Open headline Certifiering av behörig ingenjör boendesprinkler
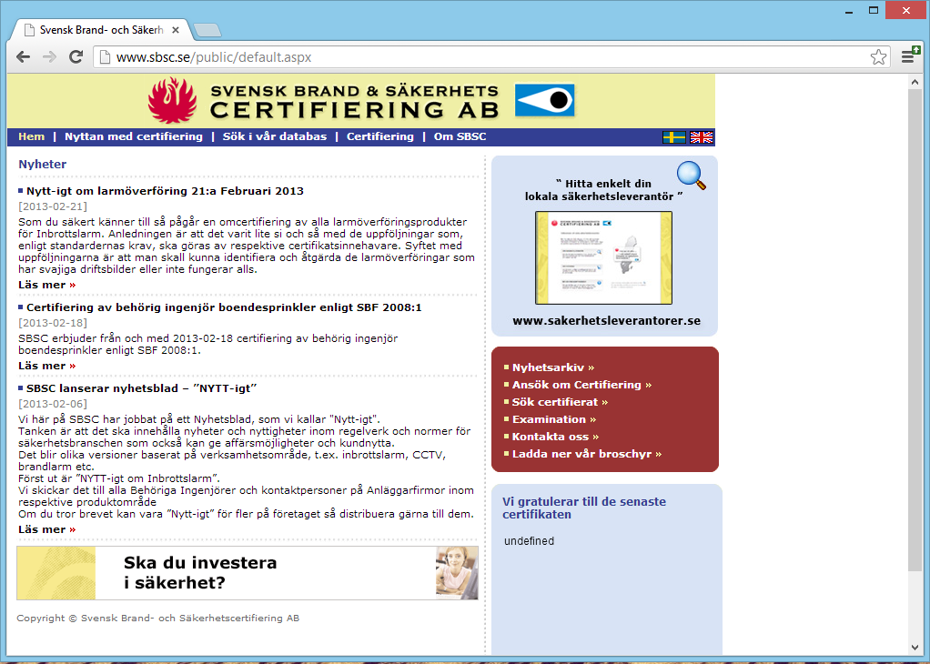 (224, 307)
